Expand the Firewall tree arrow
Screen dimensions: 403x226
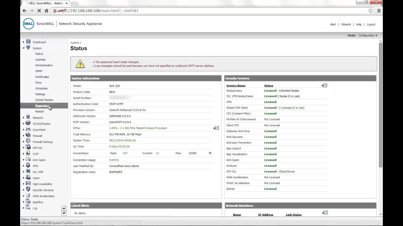coord(23,136)
